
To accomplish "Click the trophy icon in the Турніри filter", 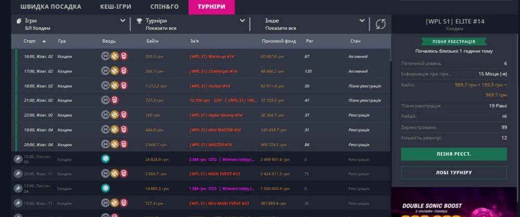I will [139, 21].
